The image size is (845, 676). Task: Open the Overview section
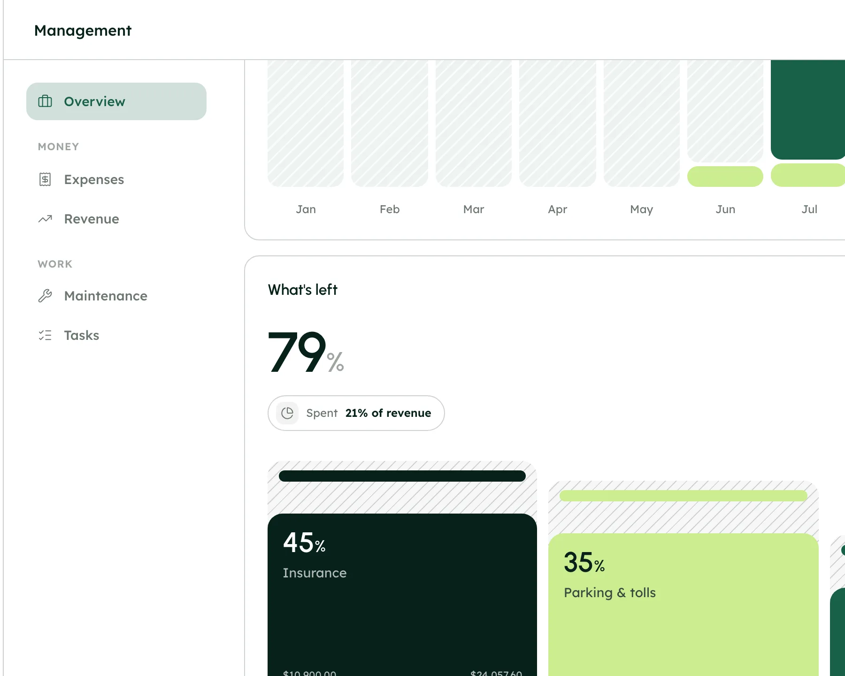[116, 101]
